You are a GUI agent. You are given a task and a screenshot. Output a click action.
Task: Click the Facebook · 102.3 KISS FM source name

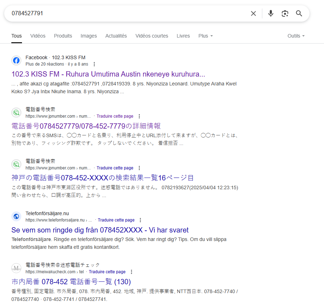[x=55, y=57]
